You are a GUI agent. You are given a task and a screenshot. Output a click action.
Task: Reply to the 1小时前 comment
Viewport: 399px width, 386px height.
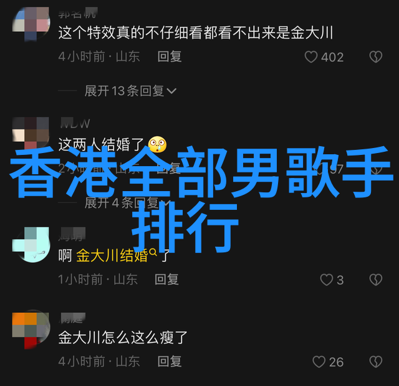pos(166,279)
